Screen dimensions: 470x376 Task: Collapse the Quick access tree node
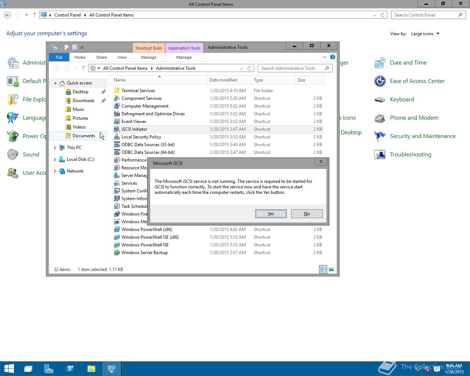(55, 83)
